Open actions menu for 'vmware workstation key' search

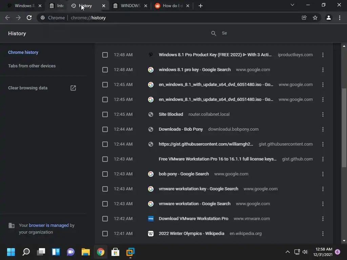coord(323,189)
